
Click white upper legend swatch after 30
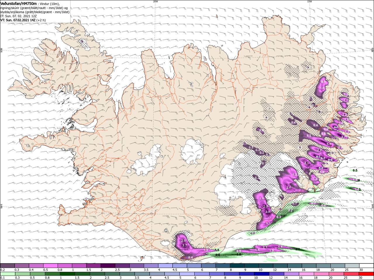(x=366, y=266)
